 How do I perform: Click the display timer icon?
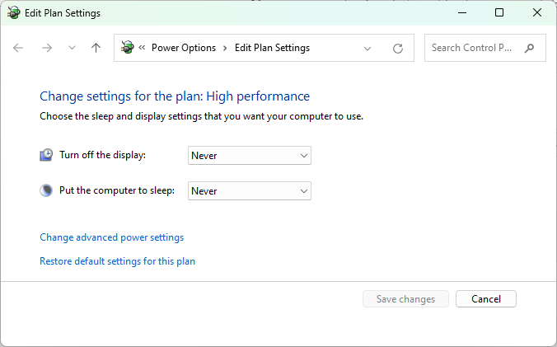point(46,155)
